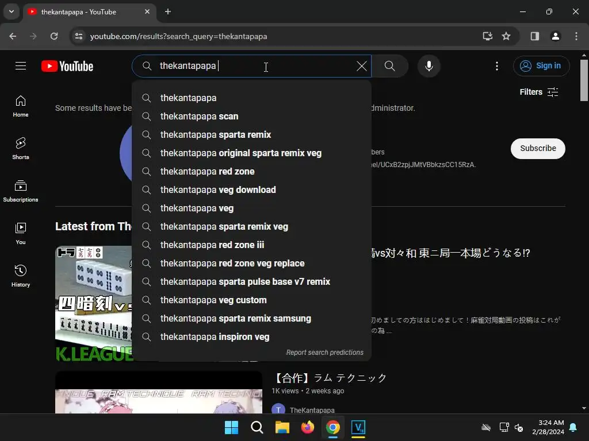The image size is (589, 441).
Task: Install app icon in address bar
Action: [x=487, y=36]
